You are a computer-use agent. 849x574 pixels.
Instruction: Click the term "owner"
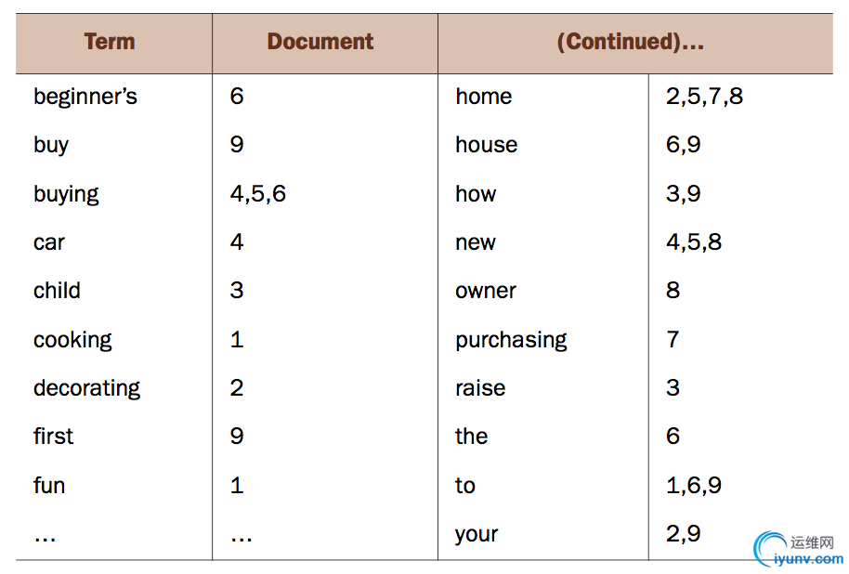click(x=486, y=291)
